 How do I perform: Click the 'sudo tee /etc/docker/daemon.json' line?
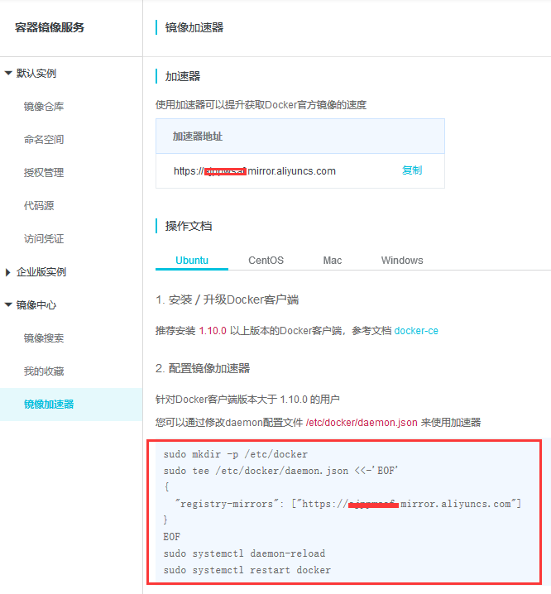[x=280, y=471]
